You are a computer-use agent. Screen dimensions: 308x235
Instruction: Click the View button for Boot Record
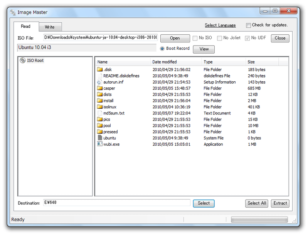click(x=204, y=49)
